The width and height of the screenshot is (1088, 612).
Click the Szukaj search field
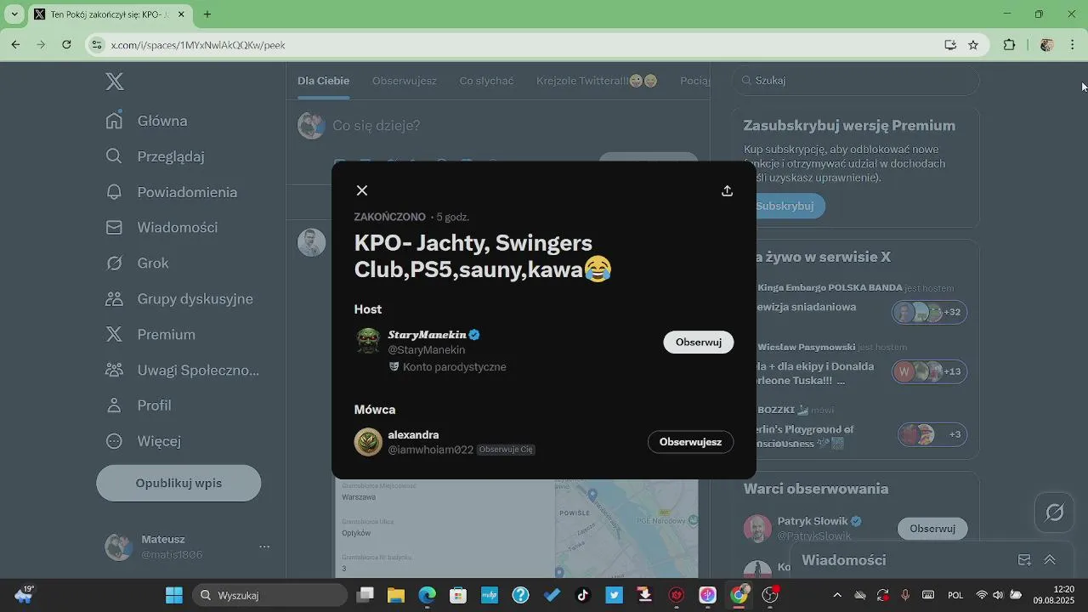(856, 81)
